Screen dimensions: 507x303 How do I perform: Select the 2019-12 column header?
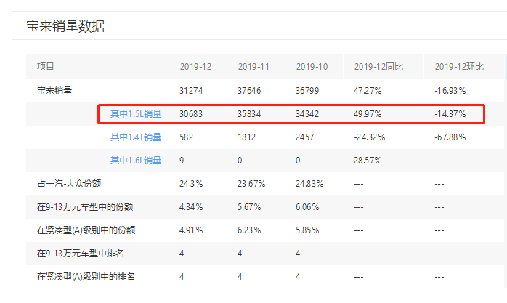[195, 67]
